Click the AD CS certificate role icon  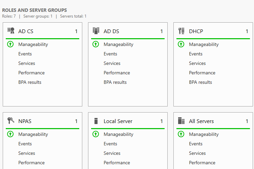click(x=10, y=31)
